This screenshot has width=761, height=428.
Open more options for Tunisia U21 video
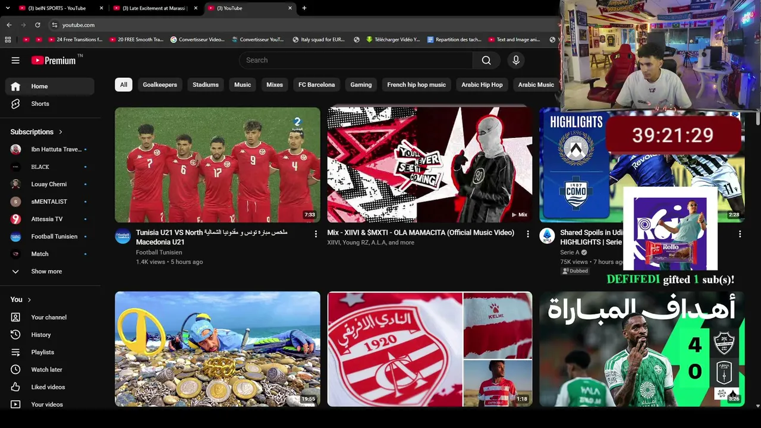tap(316, 234)
